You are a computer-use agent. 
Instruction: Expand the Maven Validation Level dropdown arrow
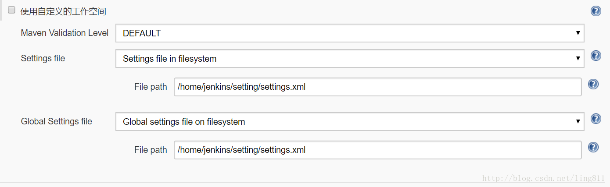[x=578, y=33]
